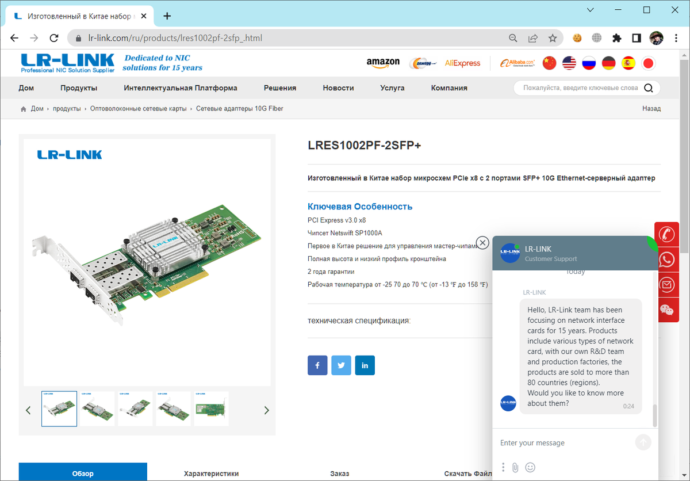
Task: Switch to the Характеристики tab
Action: 211,473
